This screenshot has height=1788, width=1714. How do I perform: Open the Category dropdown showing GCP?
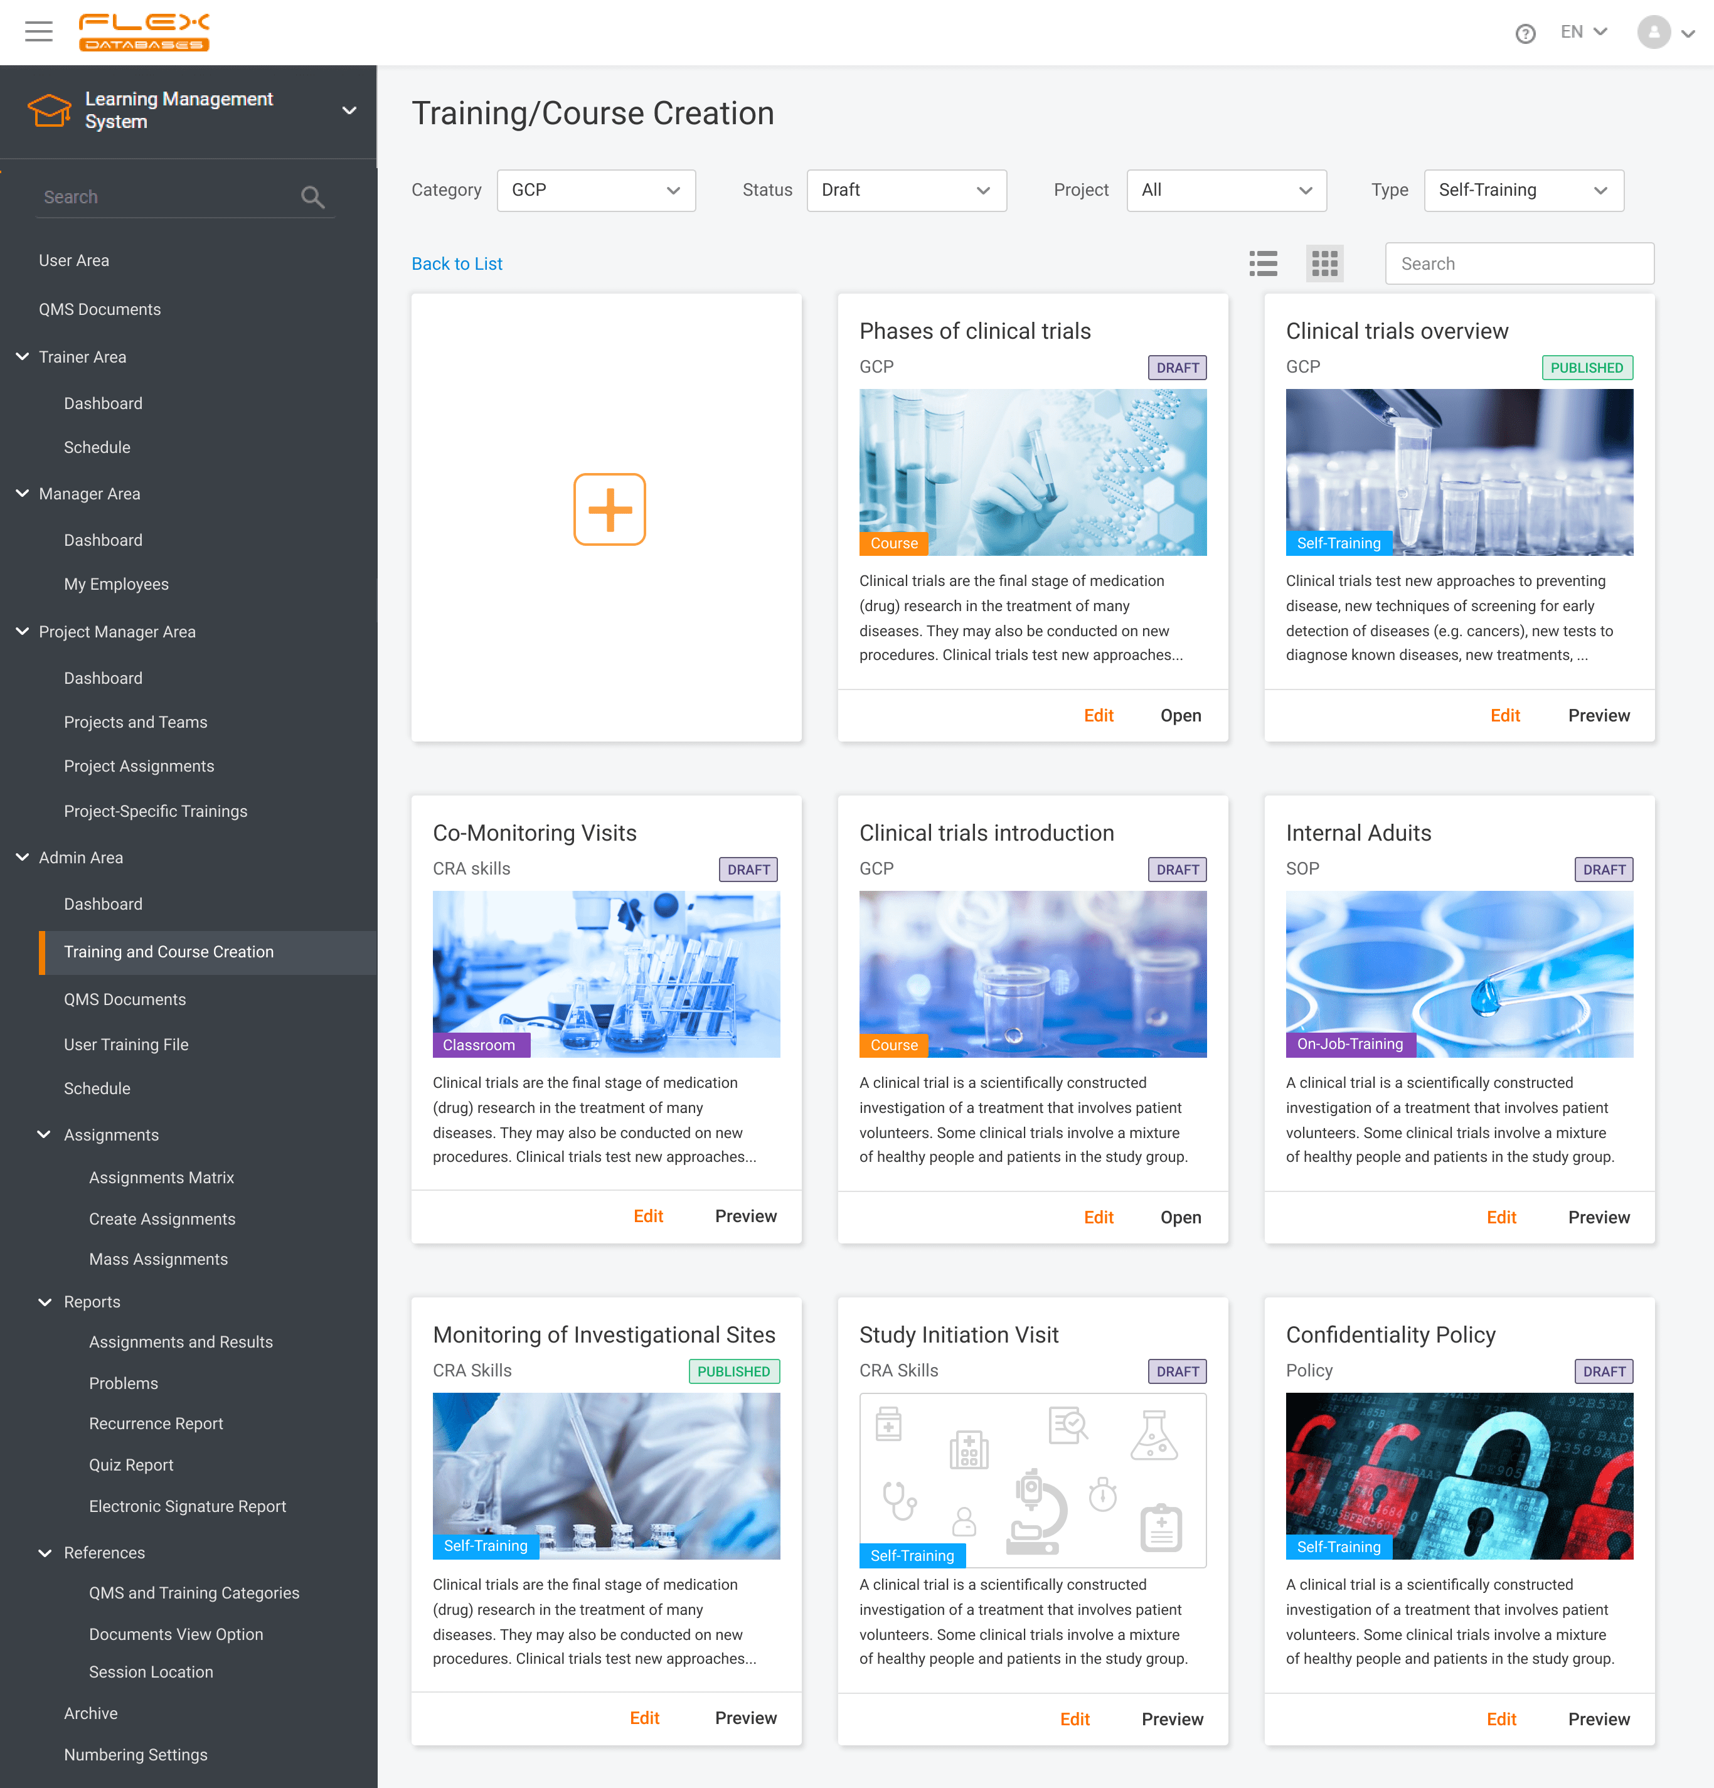tap(595, 191)
